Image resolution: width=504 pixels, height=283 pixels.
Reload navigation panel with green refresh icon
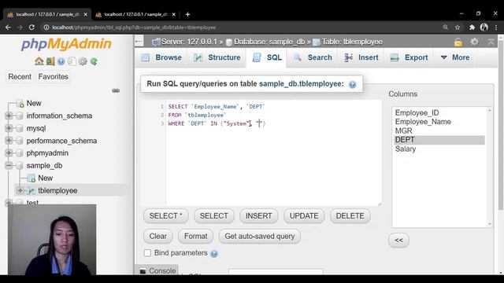(x=94, y=61)
